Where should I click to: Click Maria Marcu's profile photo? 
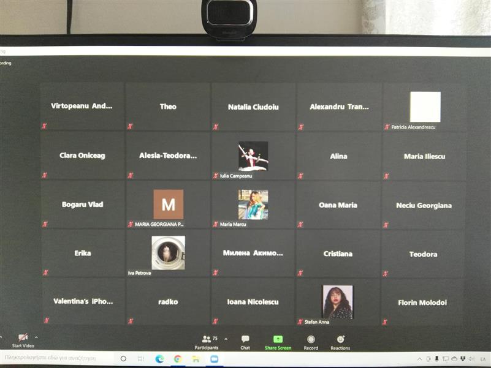(253, 205)
